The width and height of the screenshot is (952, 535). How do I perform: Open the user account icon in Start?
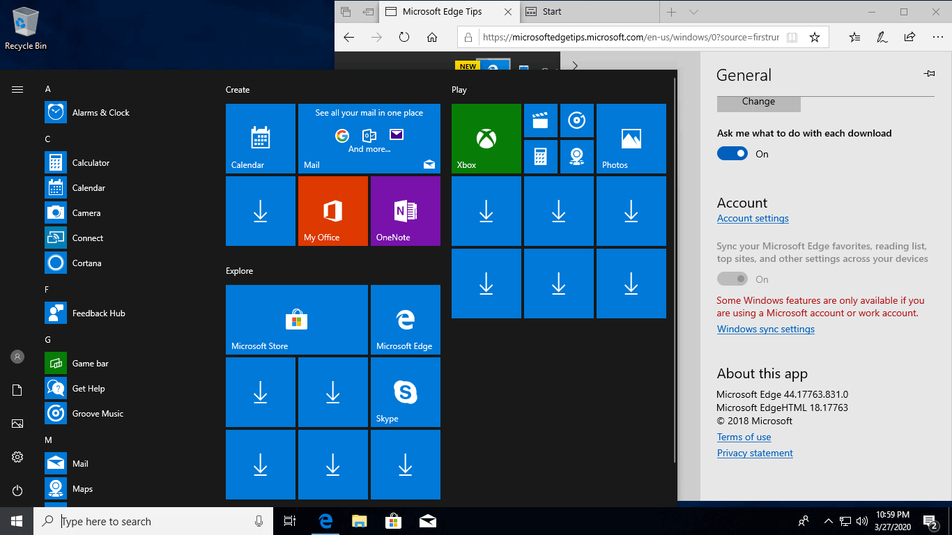click(x=17, y=357)
